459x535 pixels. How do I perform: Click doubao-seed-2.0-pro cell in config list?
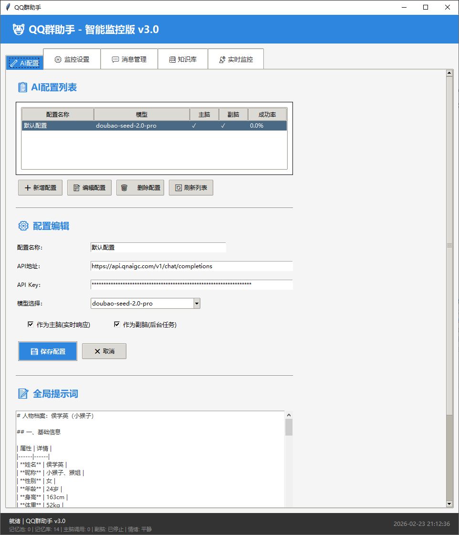[126, 126]
